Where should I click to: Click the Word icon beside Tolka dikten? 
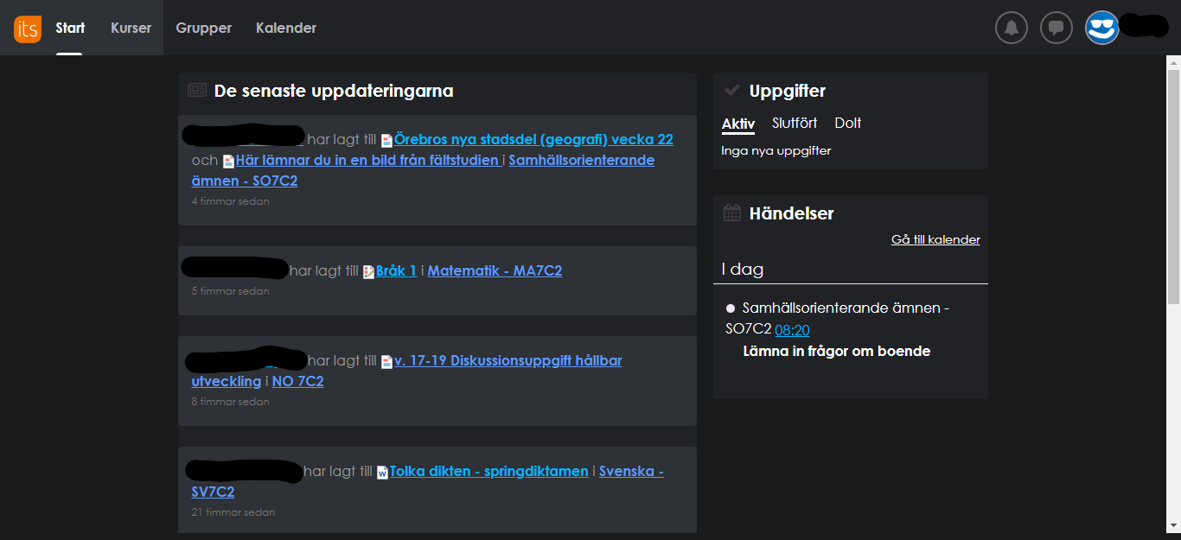coord(380,471)
